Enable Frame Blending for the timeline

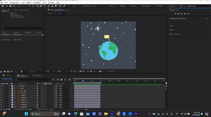[x=61, y=80]
